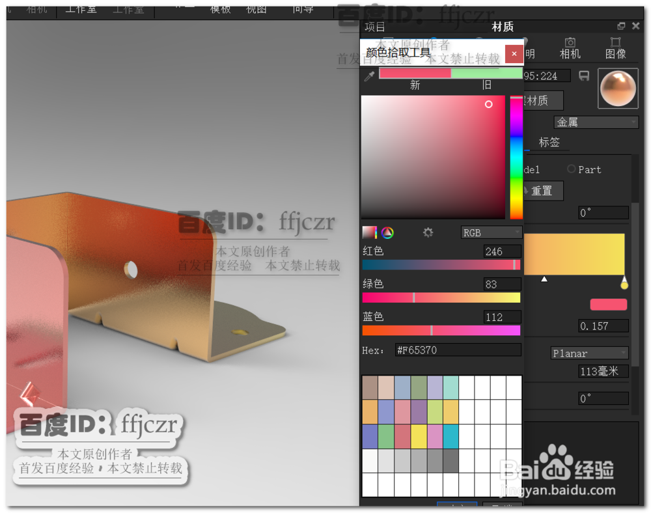The width and height of the screenshot is (651, 513).
Task: Open the 相机 tab label
Action: click(x=570, y=53)
